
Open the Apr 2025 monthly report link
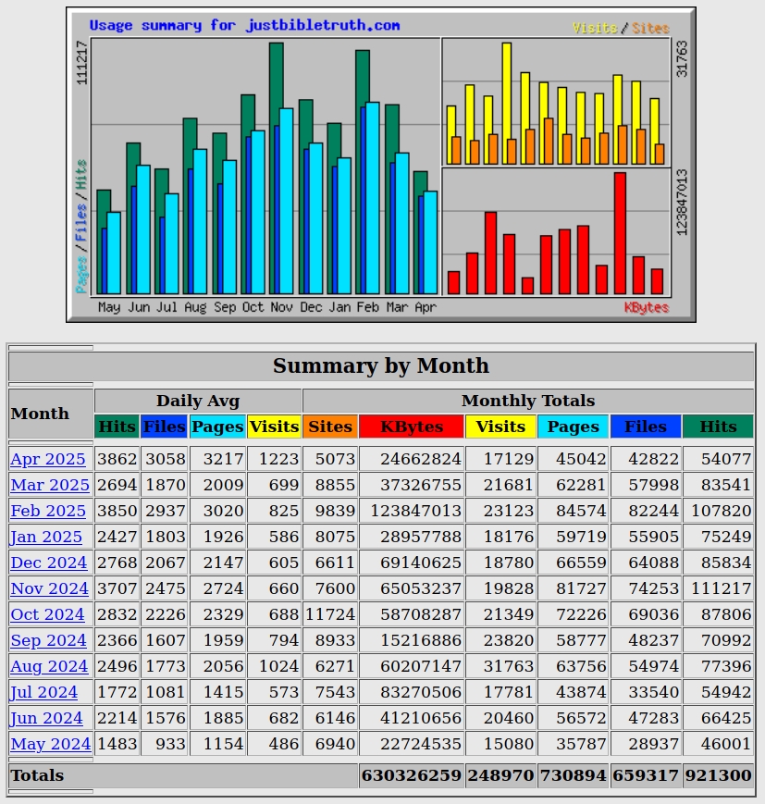[x=48, y=459]
